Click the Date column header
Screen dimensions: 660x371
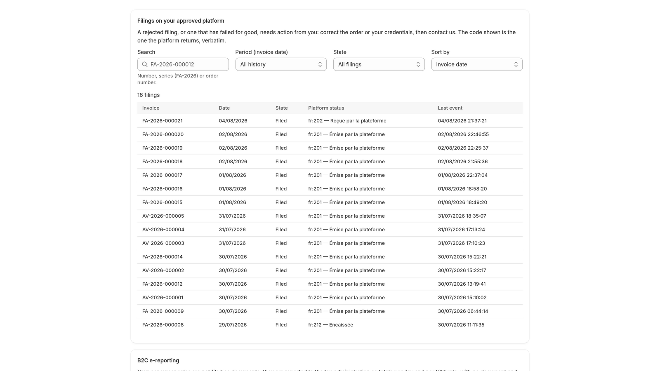pyautogui.click(x=224, y=108)
